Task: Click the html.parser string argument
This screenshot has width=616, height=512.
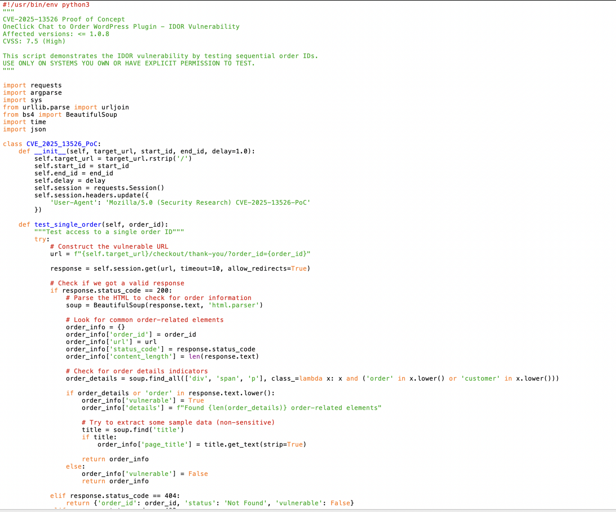Action: point(233,305)
